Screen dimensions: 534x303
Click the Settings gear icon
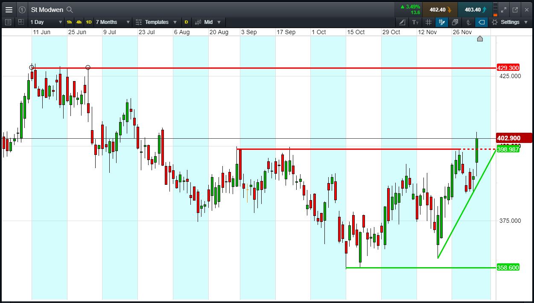[495, 22]
